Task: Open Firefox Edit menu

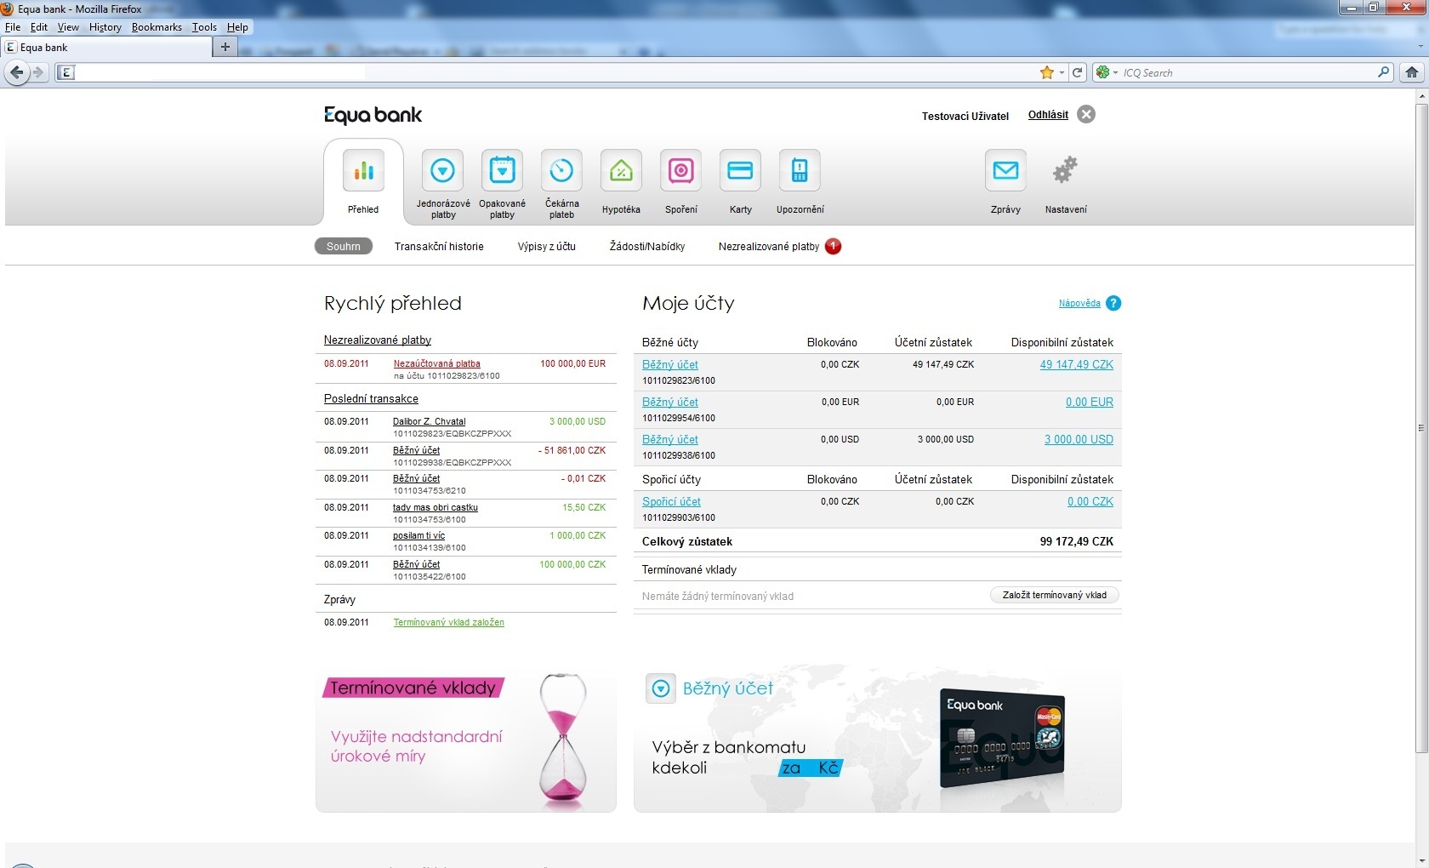Action: [x=39, y=27]
